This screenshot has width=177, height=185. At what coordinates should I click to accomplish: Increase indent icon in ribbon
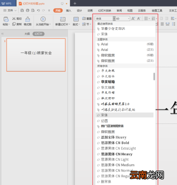click(x=167, y=19)
